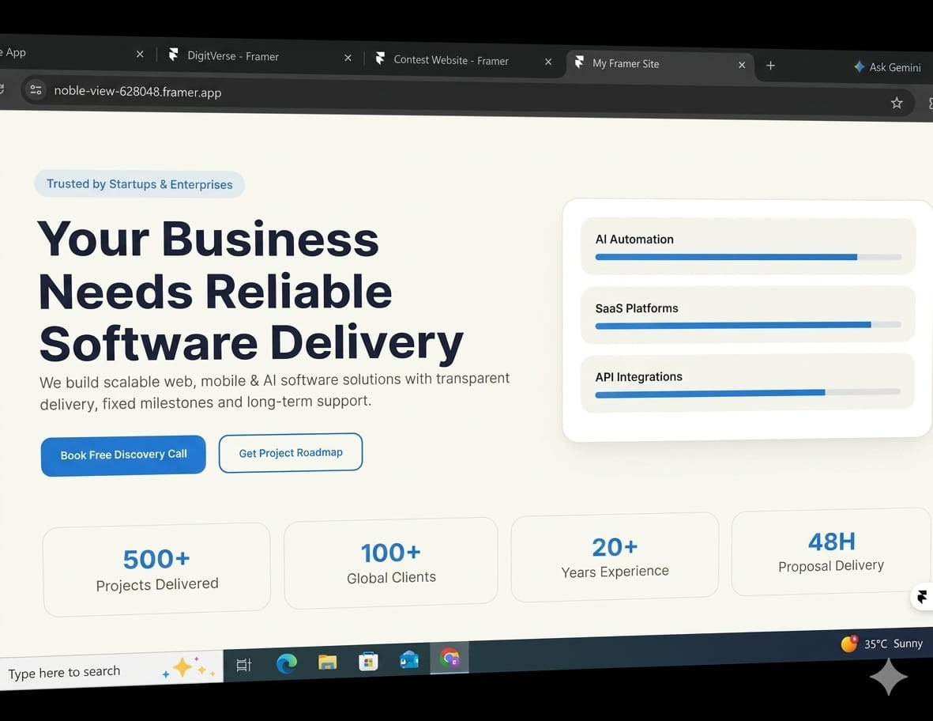
Task: Click the 20+ Years Experience card
Action: 615,557
